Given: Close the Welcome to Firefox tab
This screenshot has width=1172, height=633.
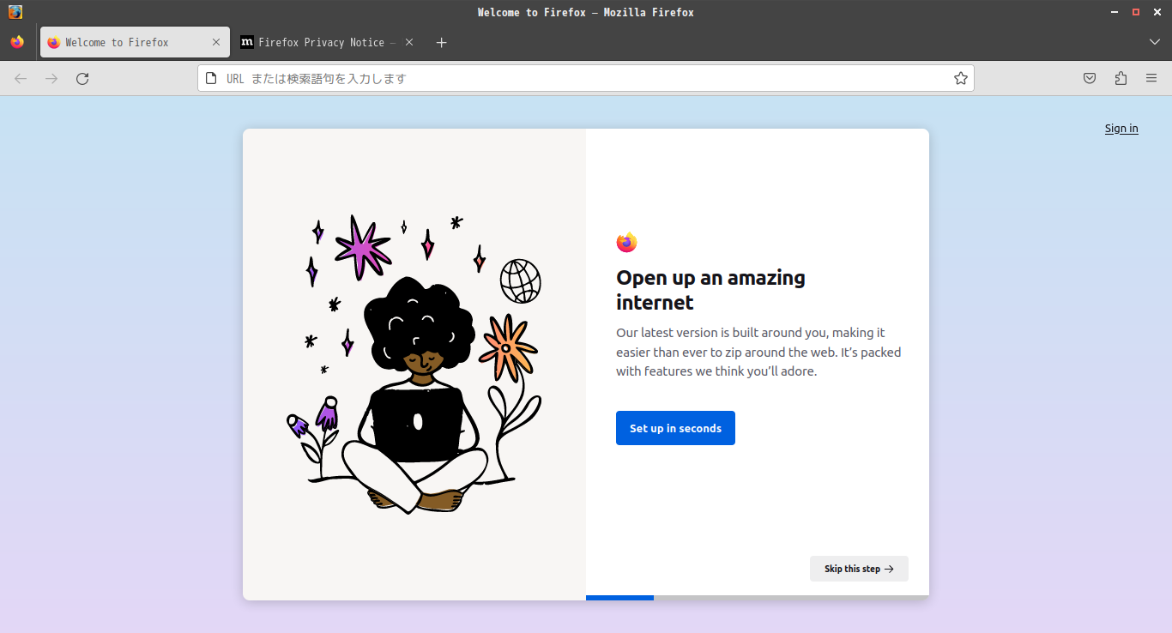Looking at the screenshot, I should pos(216,42).
